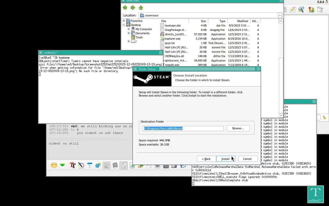Go back in the download file browser
329x206 pixels.
(x=125, y=7)
